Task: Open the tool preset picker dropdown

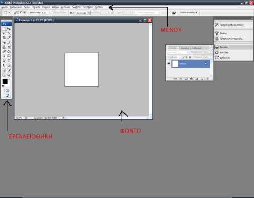Action: pos(9,13)
